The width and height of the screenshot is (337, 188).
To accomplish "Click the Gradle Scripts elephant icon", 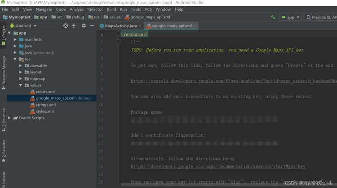I will click(15, 118).
